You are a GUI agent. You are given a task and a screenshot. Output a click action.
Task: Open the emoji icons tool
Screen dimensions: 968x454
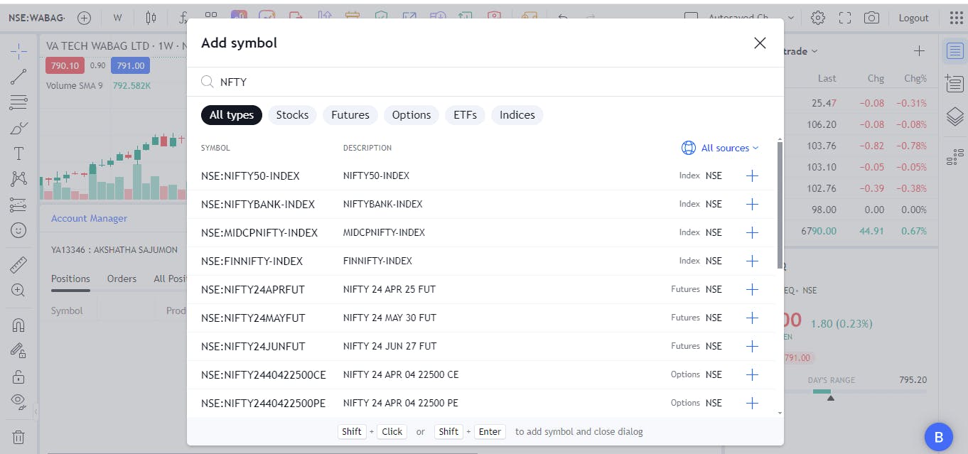pyautogui.click(x=19, y=230)
